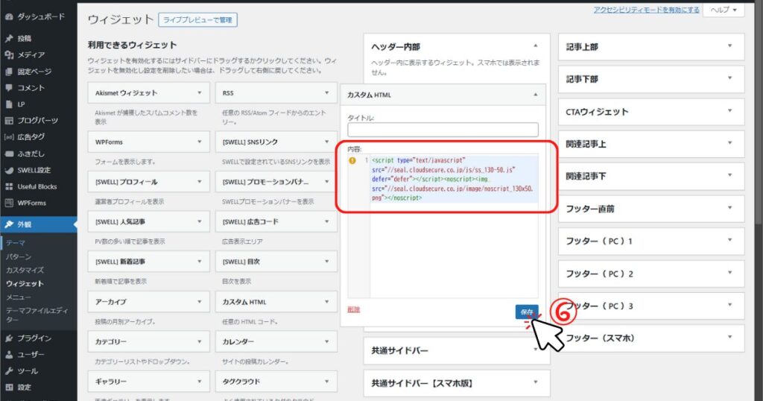Select 外観 appearance brush icon

click(x=9, y=224)
